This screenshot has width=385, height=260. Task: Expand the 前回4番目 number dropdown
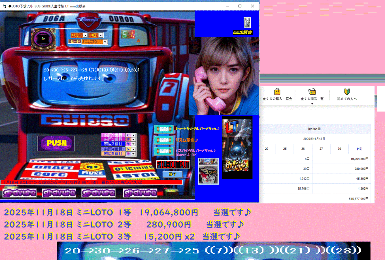click(x=134, y=149)
